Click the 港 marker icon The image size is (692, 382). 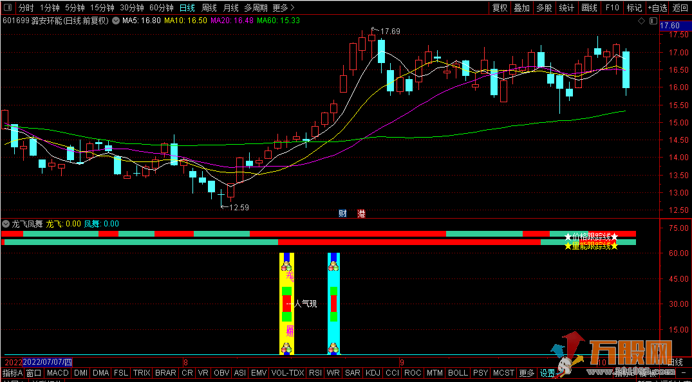tap(361, 214)
